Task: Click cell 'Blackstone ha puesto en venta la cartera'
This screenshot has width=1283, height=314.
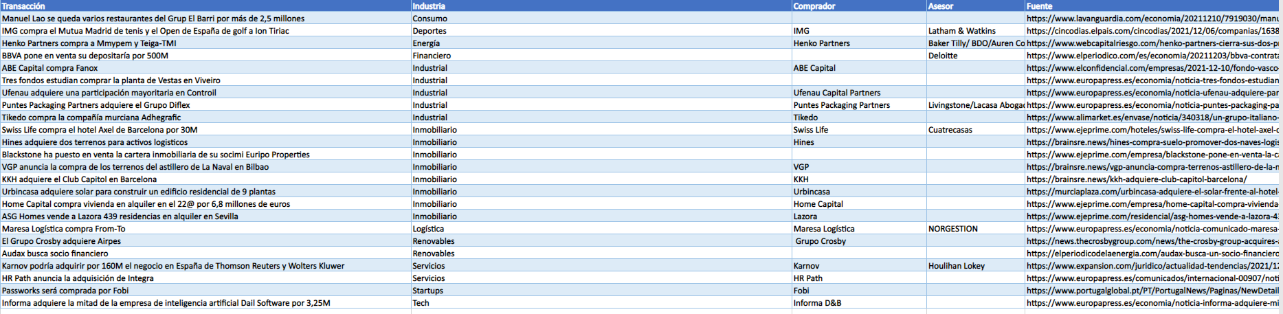Action: [x=205, y=155]
